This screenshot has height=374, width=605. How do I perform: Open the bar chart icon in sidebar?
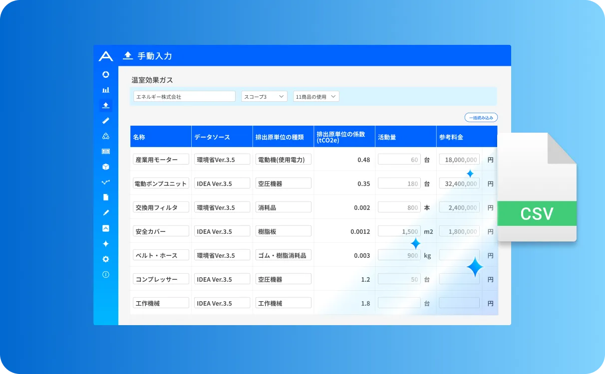105,90
